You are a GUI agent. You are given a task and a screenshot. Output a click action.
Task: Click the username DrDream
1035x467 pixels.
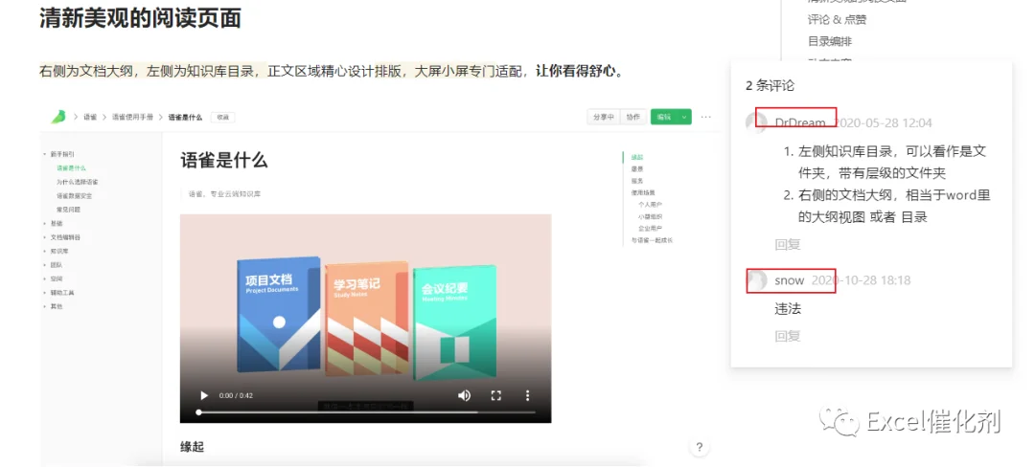click(800, 122)
